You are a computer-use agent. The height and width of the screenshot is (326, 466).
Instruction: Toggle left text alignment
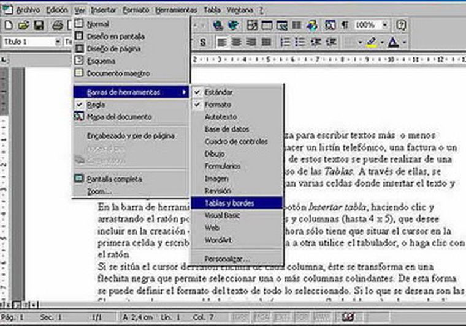(x=221, y=42)
